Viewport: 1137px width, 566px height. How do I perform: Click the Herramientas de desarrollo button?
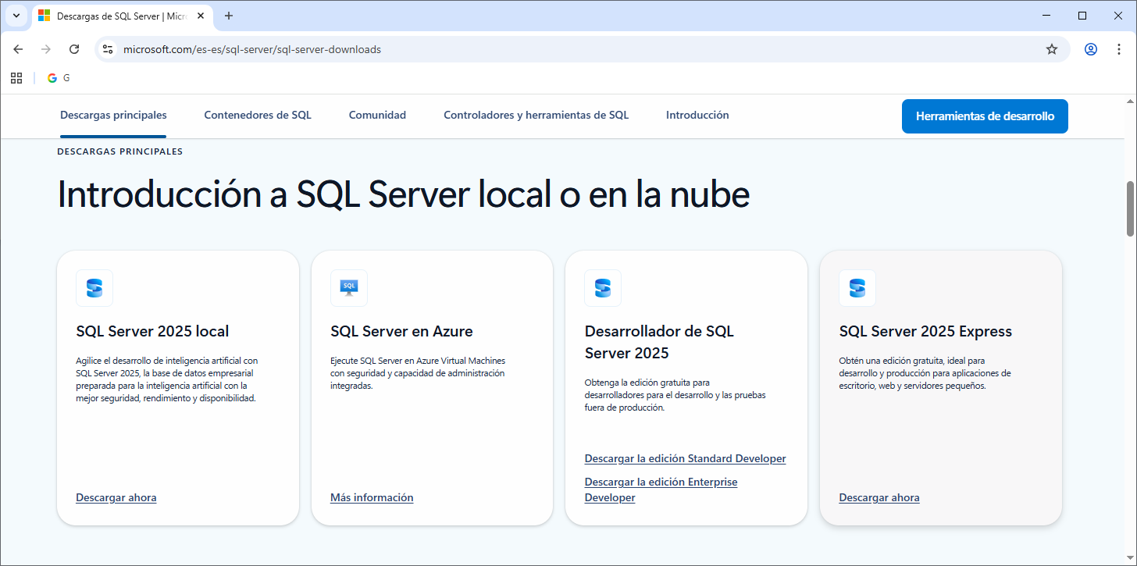point(985,116)
